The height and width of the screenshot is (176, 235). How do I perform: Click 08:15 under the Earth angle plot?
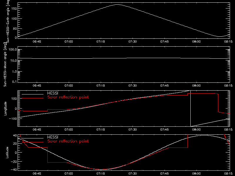(229, 41)
